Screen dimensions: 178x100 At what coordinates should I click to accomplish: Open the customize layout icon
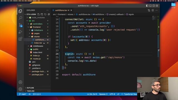pos(157,6)
